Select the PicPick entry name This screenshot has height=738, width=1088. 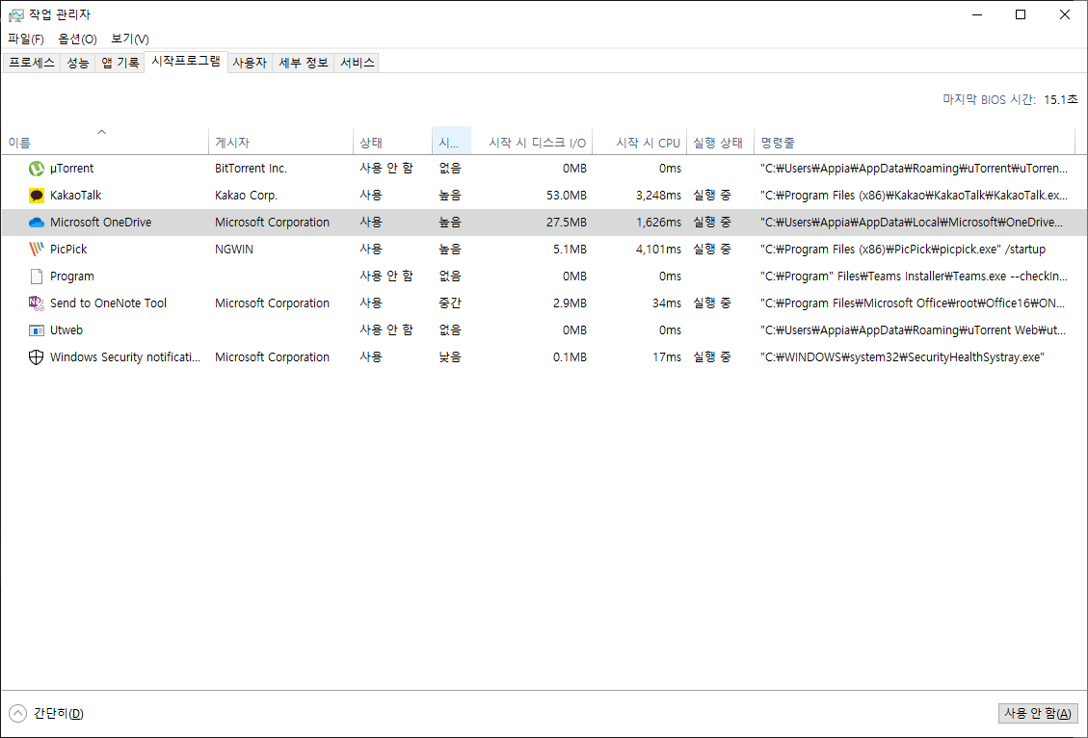pos(68,249)
